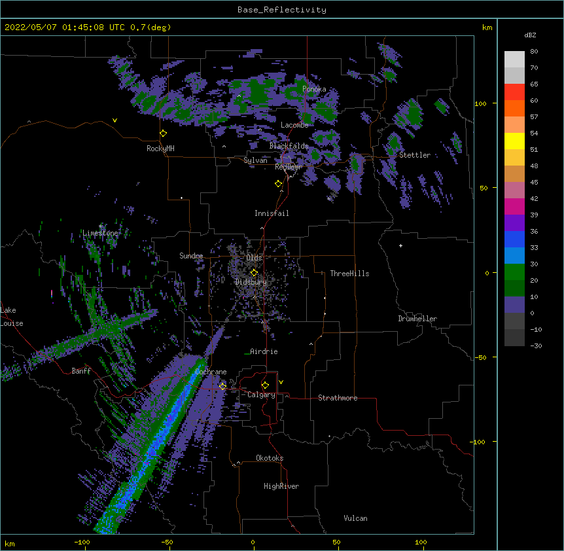The height and width of the screenshot is (551, 564).
Task: Click the 50 tick on the right axis
Action: 484,188
